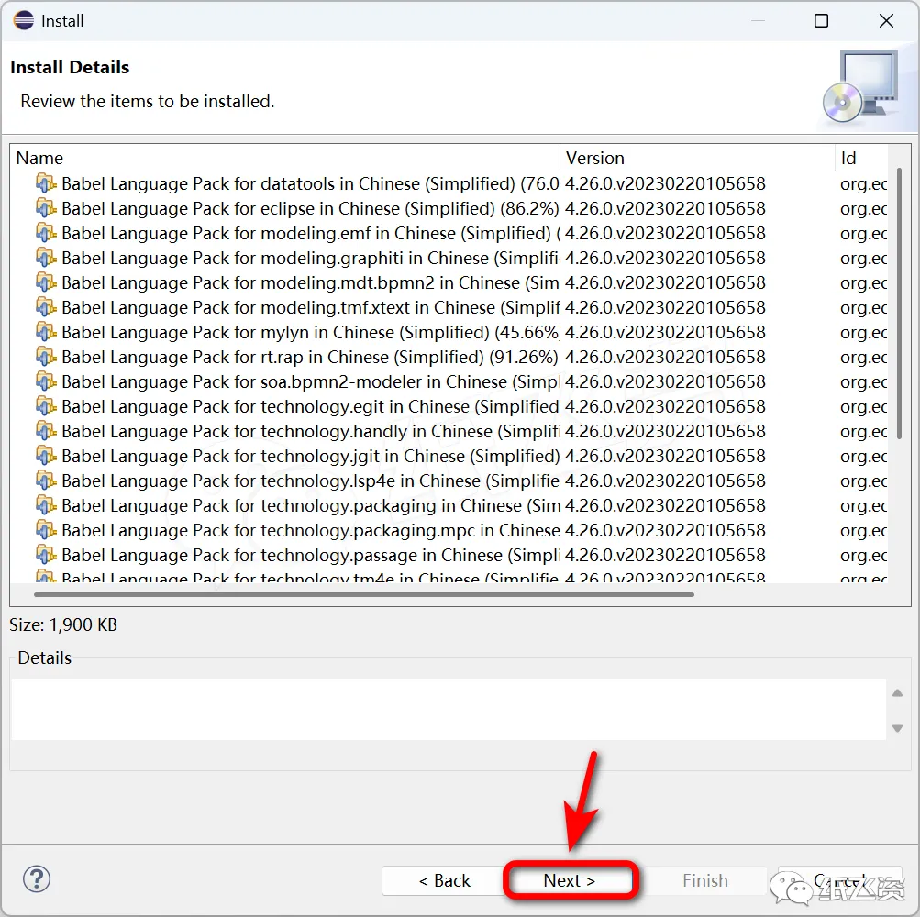Image resolution: width=920 pixels, height=917 pixels.
Task: Click the list's vertical scrollbar thumb
Action: [x=899, y=304]
